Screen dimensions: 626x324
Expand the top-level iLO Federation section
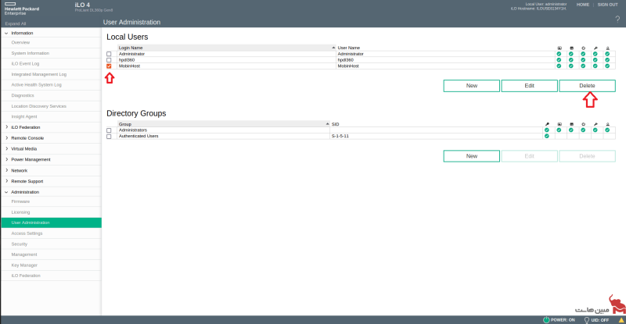coord(6,127)
